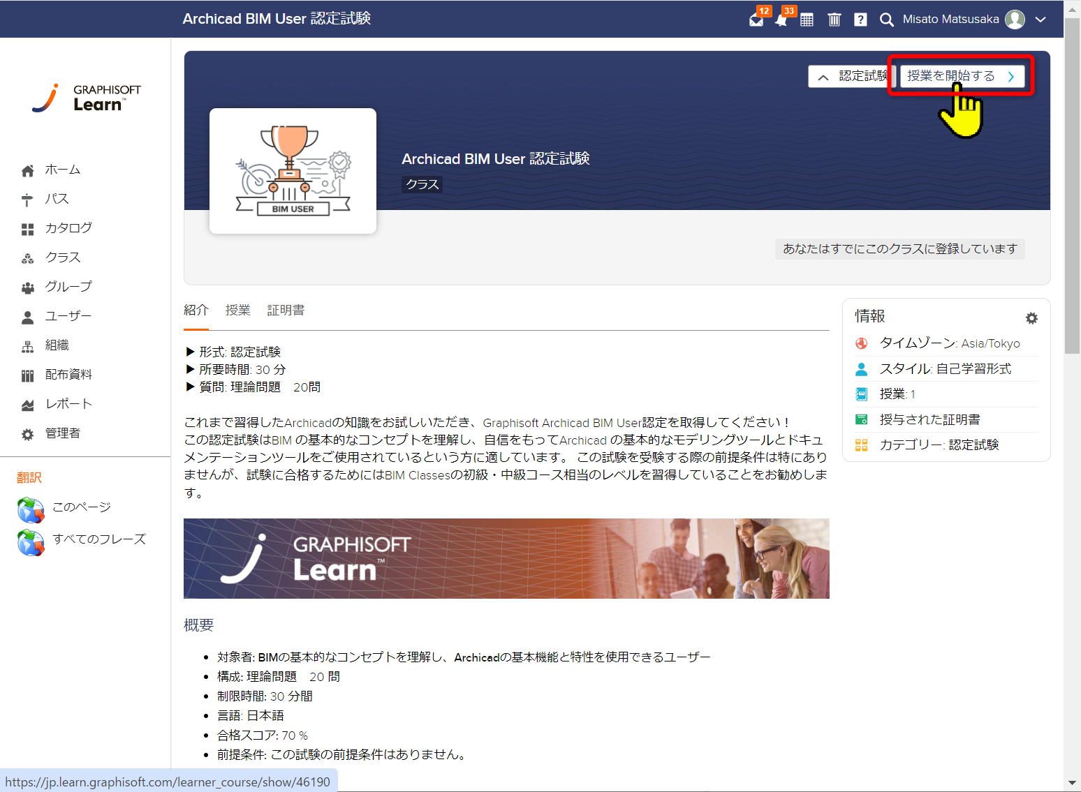
Task: Click the vertical scrollbar thumb
Action: coord(1072,187)
